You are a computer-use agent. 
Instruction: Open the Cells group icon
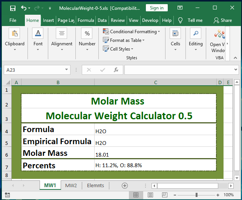[175, 33]
